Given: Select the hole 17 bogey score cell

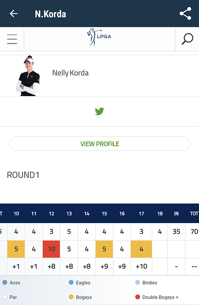Looking at the screenshot, I should (x=142, y=249).
